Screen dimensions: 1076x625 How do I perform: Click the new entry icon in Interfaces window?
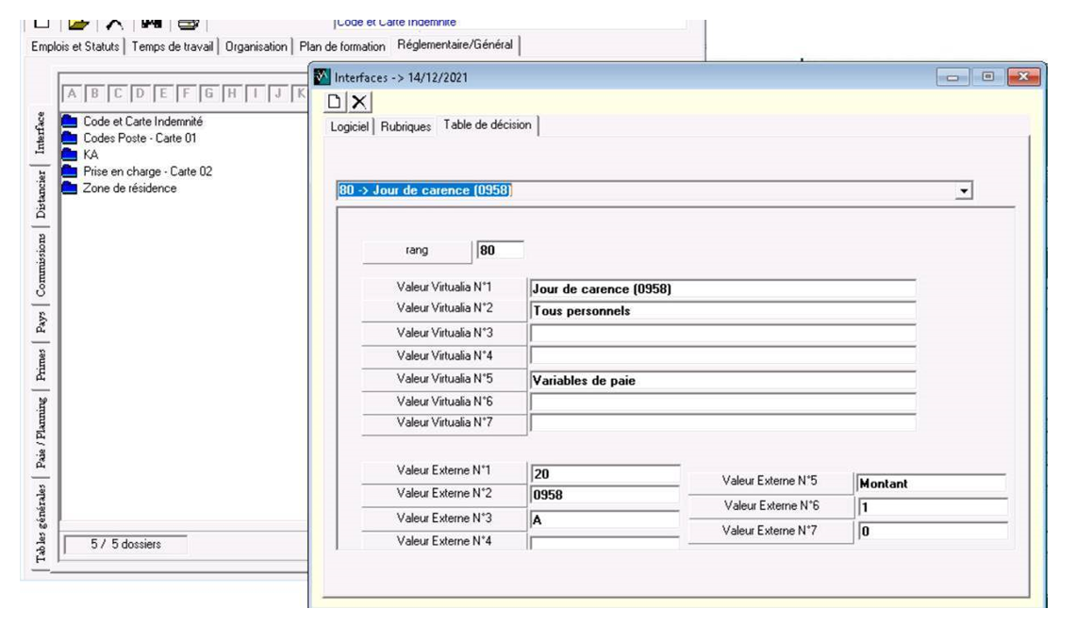[x=335, y=101]
